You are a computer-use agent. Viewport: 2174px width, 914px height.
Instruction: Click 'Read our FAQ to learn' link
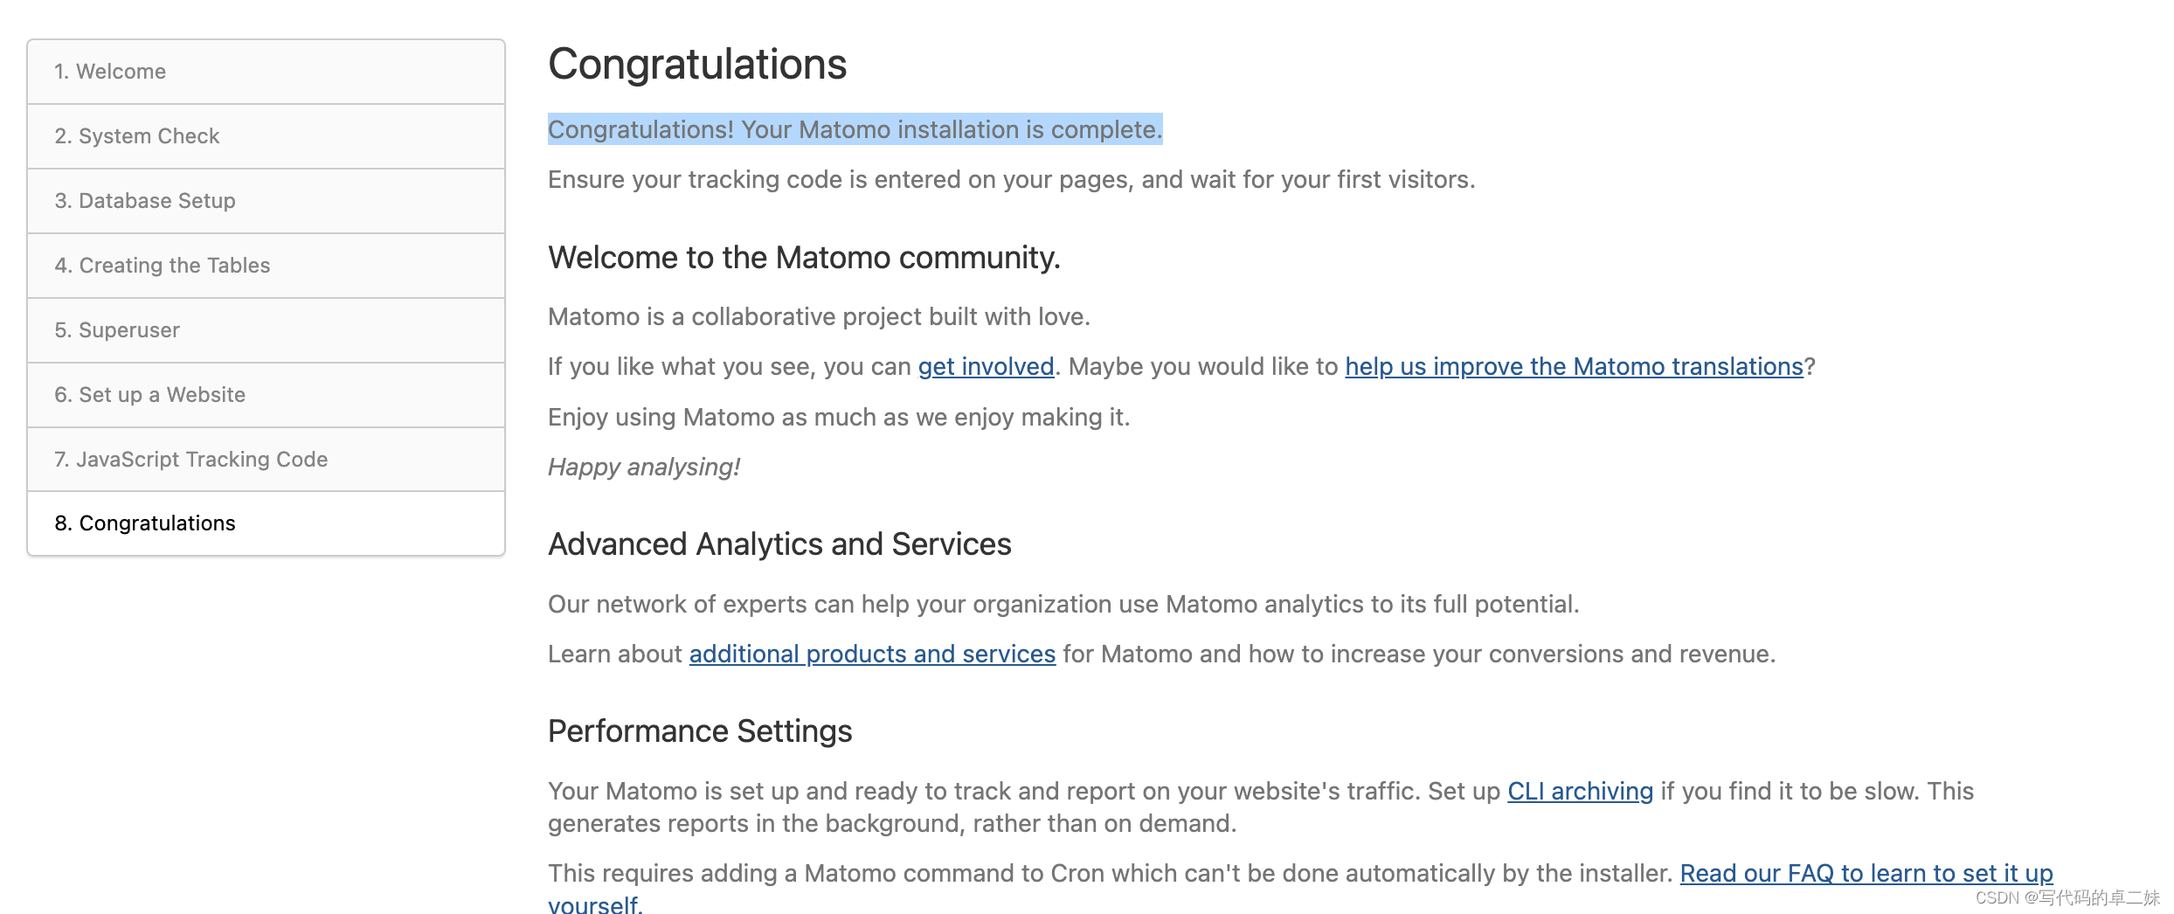tap(1866, 874)
